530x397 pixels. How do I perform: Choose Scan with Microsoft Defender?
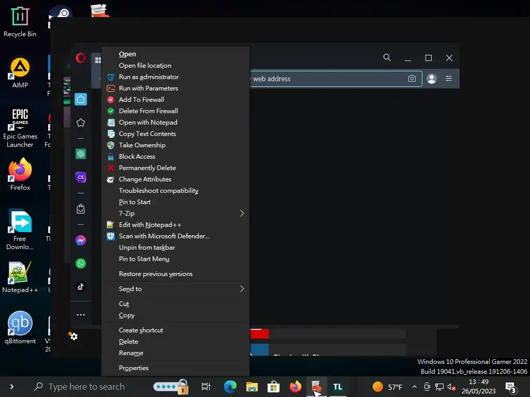[175, 236]
